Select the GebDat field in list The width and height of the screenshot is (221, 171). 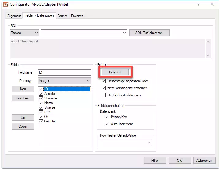click(50, 121)
